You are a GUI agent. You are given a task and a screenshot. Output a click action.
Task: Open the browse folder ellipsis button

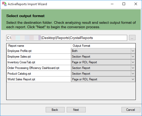pos(132,38)
